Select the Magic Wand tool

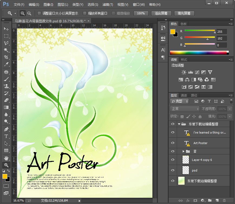[x=6, y=50]
